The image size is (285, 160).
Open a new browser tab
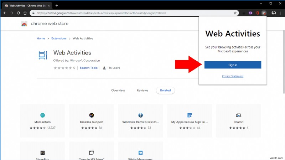[57, 6]
